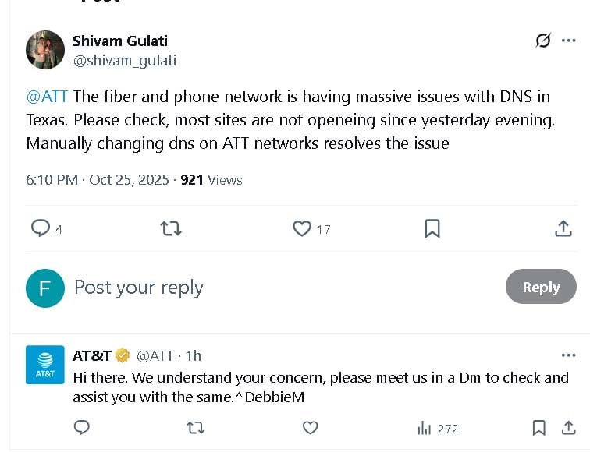
Task: Like the post with 17 likes
Action: 302,228
